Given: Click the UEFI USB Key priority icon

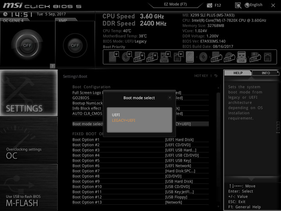Looking at the screenshot, I should click(165, 57).
